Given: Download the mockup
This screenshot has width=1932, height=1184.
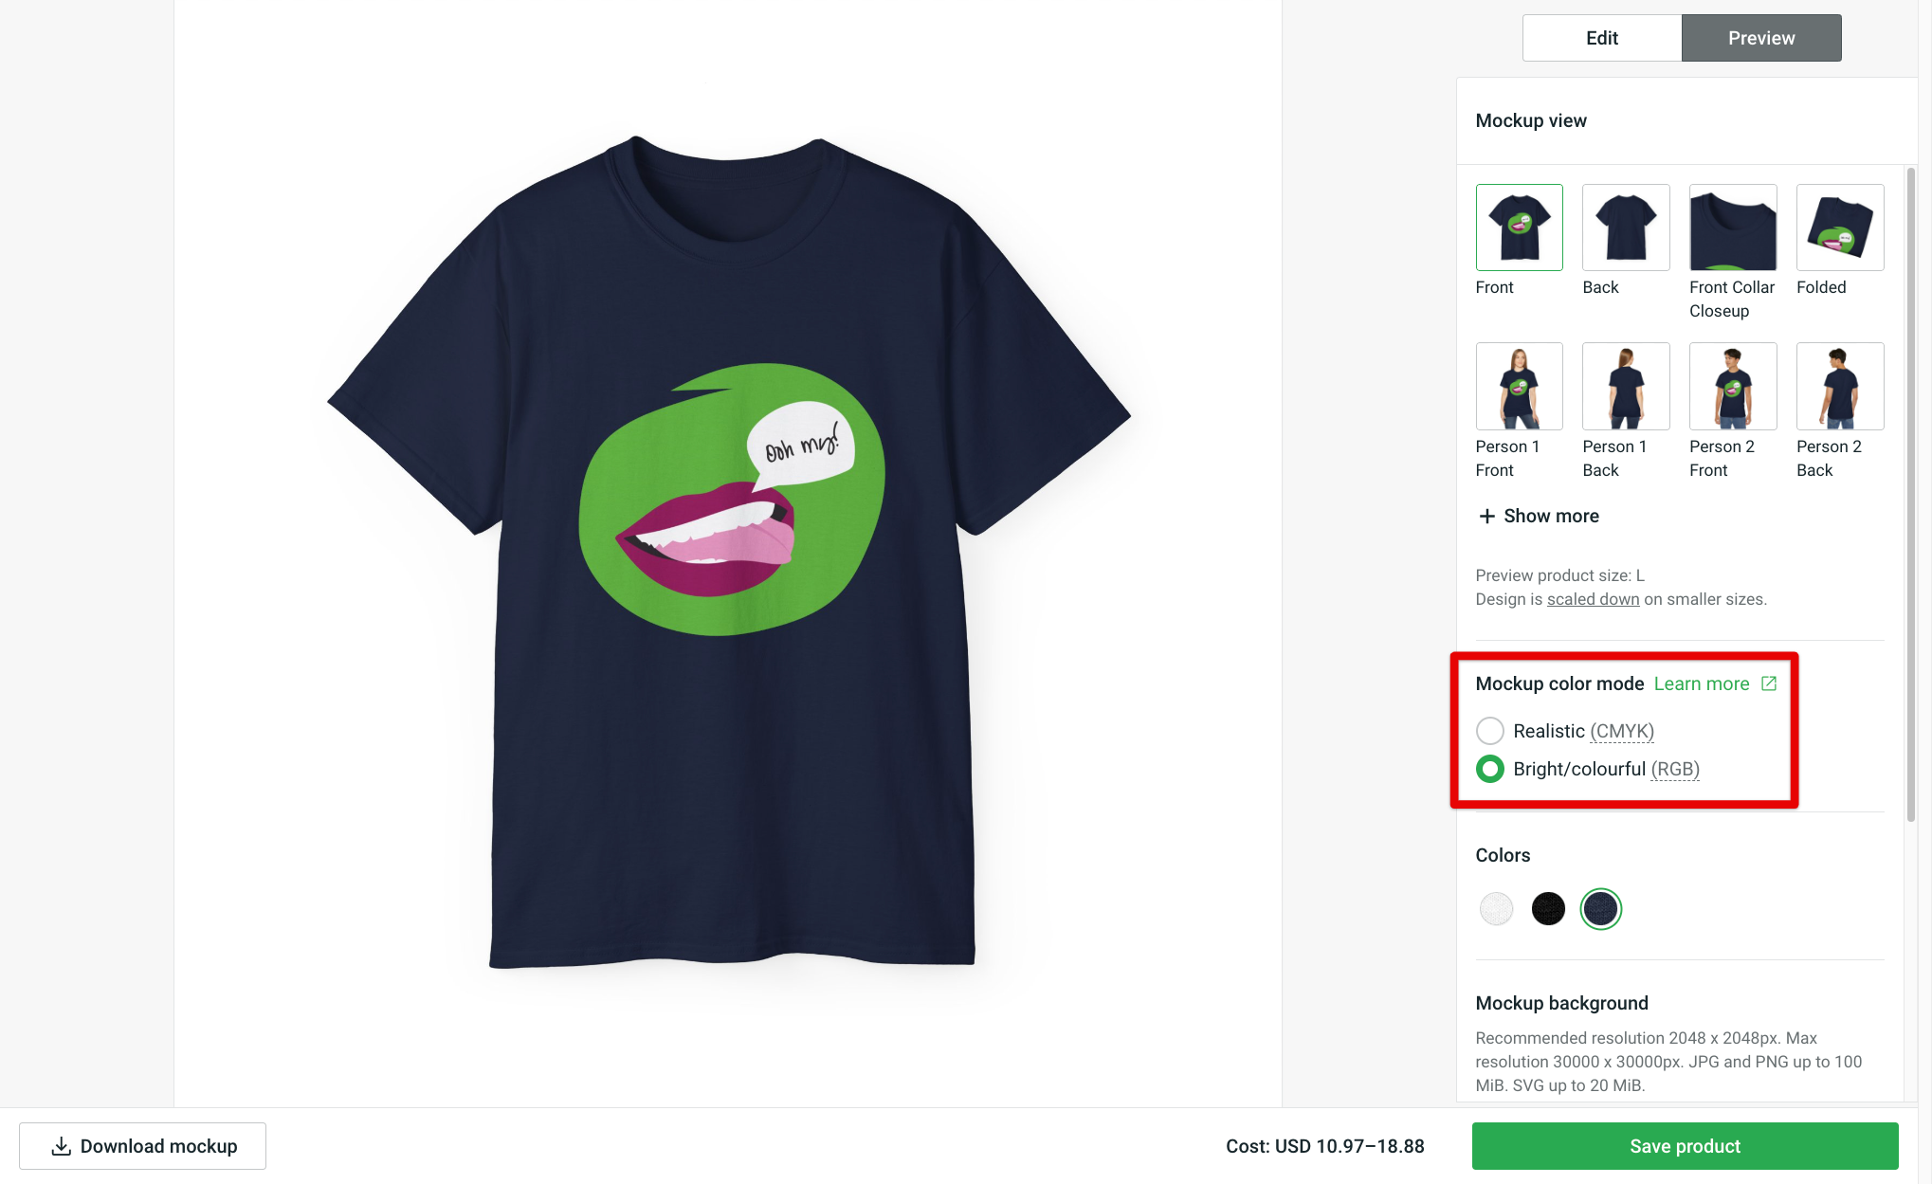Looking at the screenshot, I should coord(141,1145).
